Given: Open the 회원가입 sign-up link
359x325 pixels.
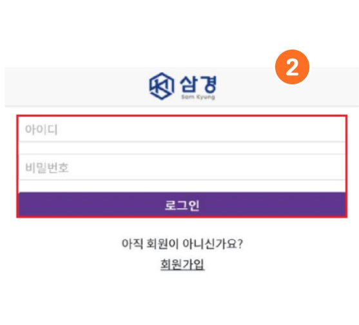Looking at the screenshot, I should pos(182,265).
